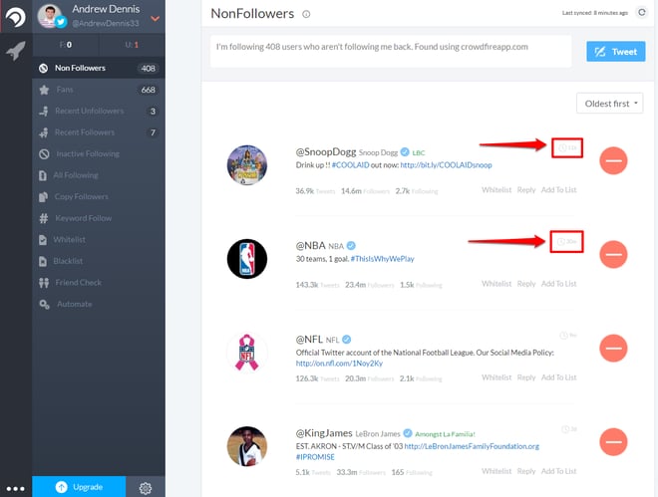The width and height of the screenshot is (658, 497).
Task: Whitelist the @NFL account
Action: [x=496, y=377]
